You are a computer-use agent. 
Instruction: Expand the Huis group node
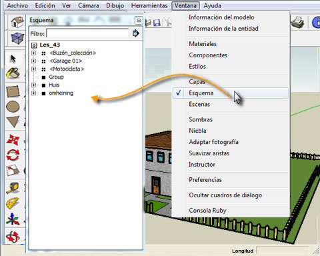click(x=33, y=85)
